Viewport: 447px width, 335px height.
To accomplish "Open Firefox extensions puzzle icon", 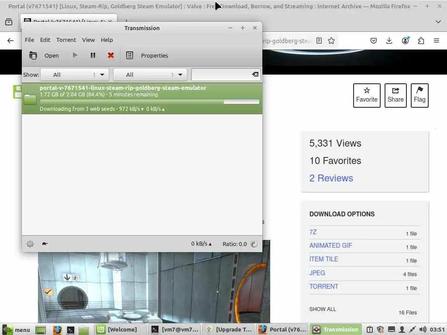I will pos(421,41).
